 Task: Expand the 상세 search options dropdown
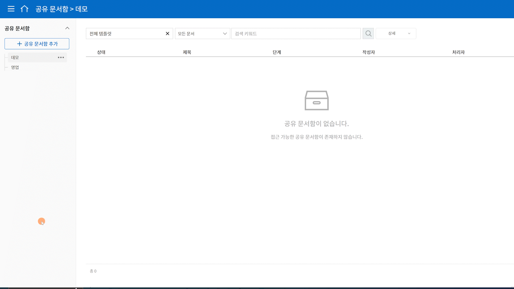pyautogui.click(x=396, y=33)
